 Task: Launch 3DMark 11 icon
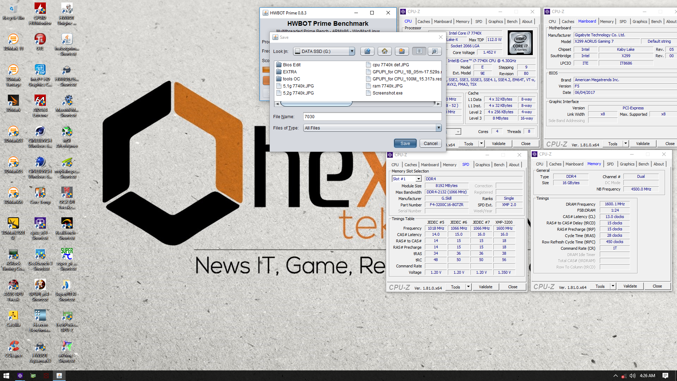click(x=13, y=42)
